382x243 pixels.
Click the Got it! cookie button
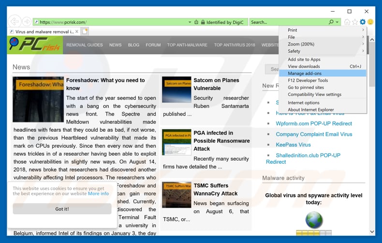(62, 209)
